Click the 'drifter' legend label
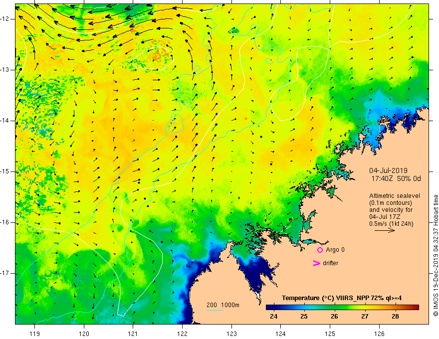439x339 pixels. click(x=330, y=263)
